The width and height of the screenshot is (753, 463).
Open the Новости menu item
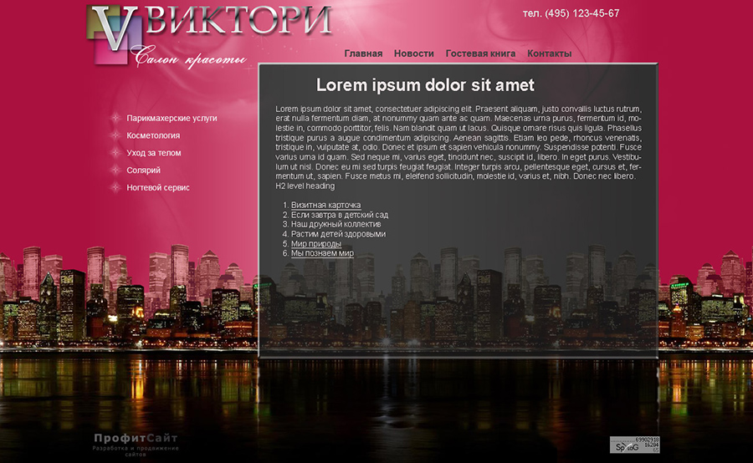413,53
